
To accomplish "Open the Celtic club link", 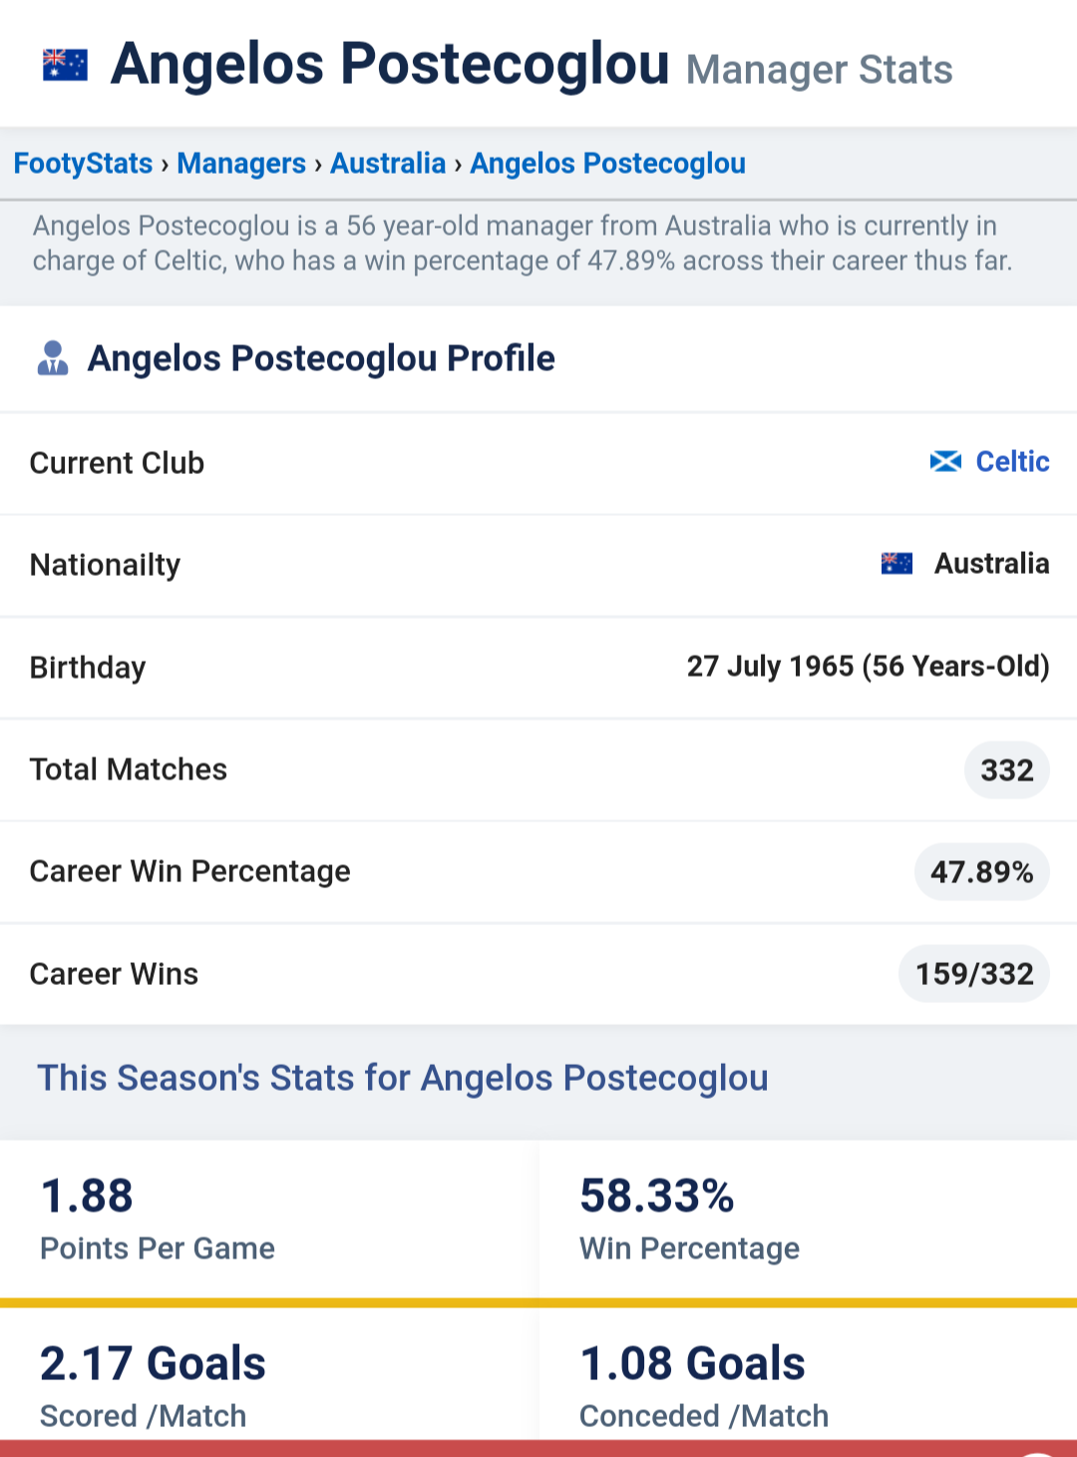I will click(1012, 461).
